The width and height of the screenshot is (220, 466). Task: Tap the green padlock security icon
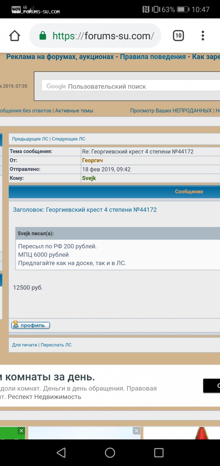point(43,36)
